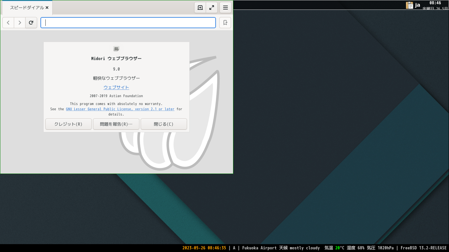Open the hamburger menu in Midori
Viewport: 449px width, 252px height.
[x=225, y=8]
